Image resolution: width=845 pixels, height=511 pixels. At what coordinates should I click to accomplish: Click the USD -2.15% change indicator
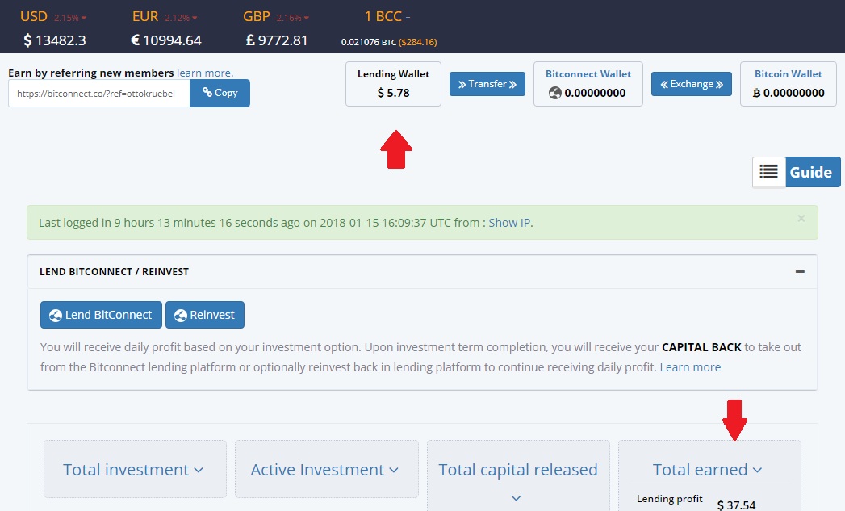(x=69, y=18)
